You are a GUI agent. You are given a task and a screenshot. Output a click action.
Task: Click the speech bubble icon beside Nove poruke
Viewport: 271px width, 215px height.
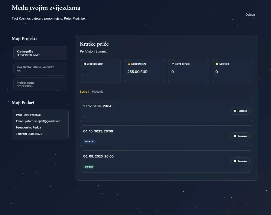[x=173, y=64]
